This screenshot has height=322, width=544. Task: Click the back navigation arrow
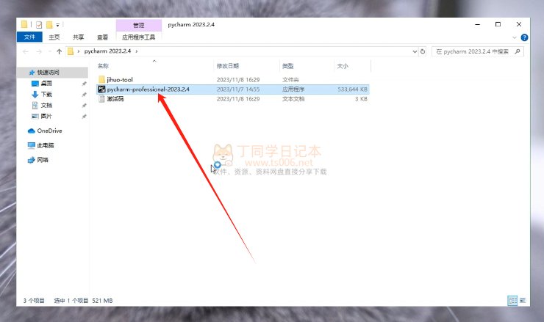coord(26,51)
